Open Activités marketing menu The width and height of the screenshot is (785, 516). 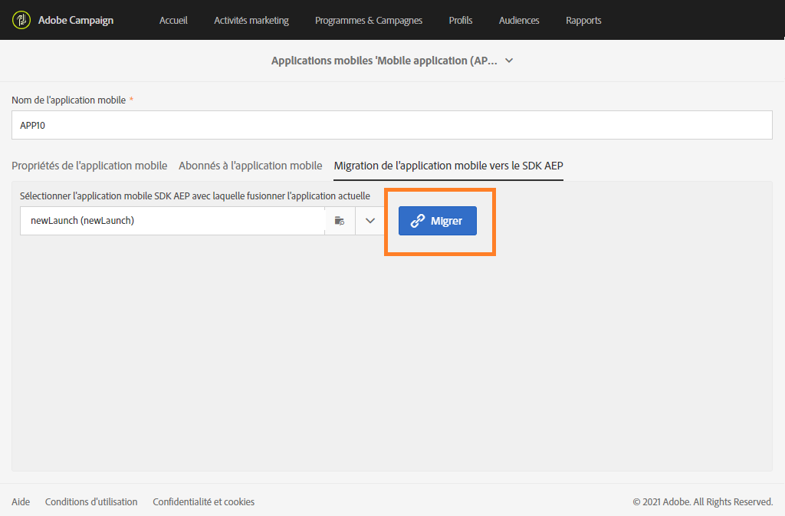[251, 21]
